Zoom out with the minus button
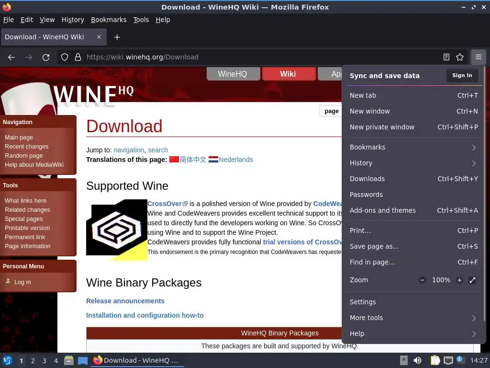 [x=422, y=280]
